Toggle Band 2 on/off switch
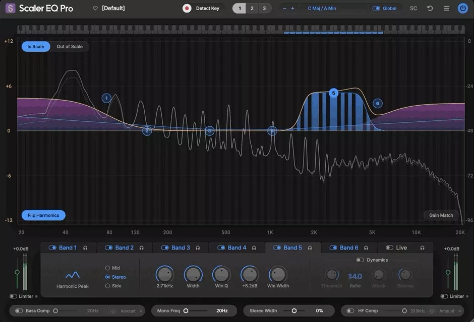This screenshot has width=474, height=322. [108, 248]
